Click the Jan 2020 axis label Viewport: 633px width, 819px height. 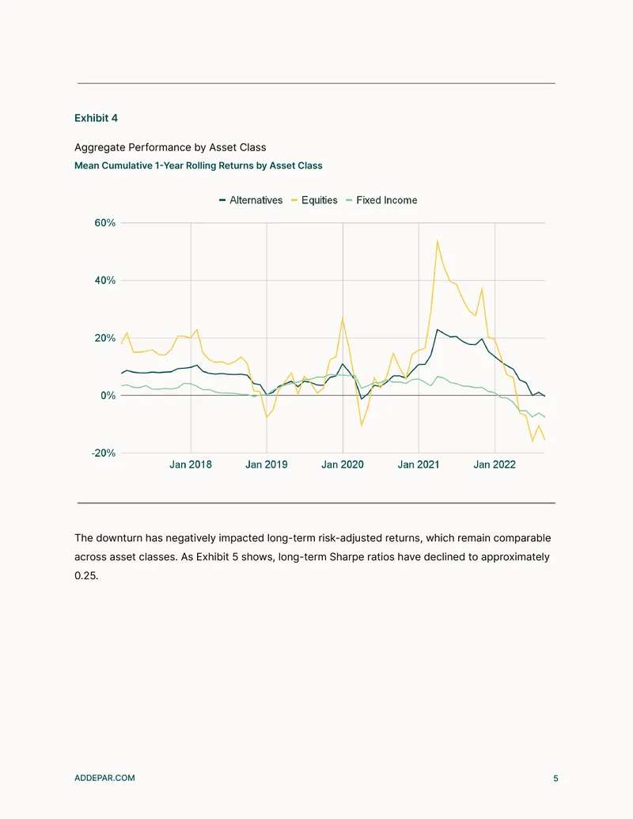click(343, 464)
